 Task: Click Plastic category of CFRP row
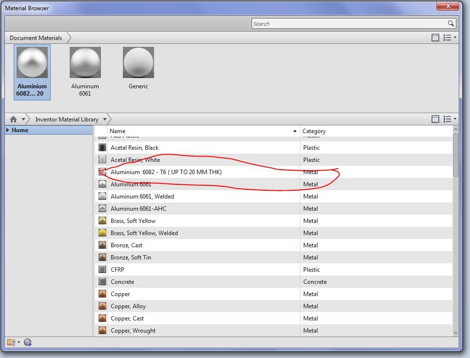click(312, 269)
